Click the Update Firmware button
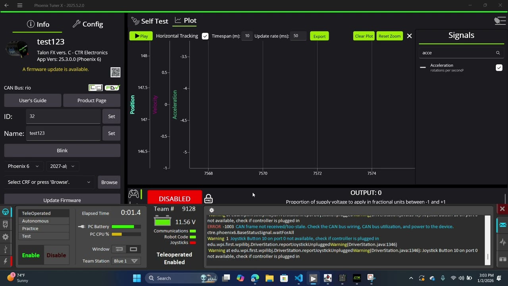Image resolution: width=508 pixels, height=286 pixels. (x=62, y=200)
